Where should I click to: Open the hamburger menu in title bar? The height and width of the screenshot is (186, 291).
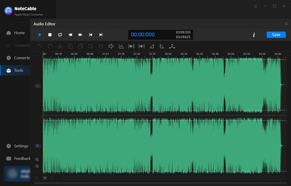(256, 6)
